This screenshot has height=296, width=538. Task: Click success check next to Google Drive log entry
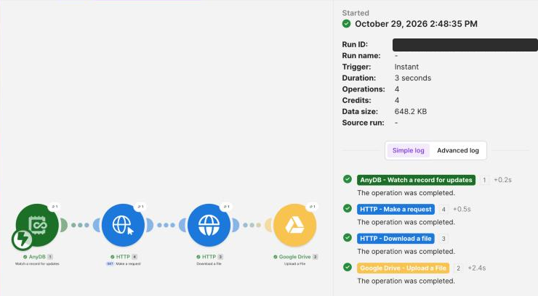(x=348, y=267)
